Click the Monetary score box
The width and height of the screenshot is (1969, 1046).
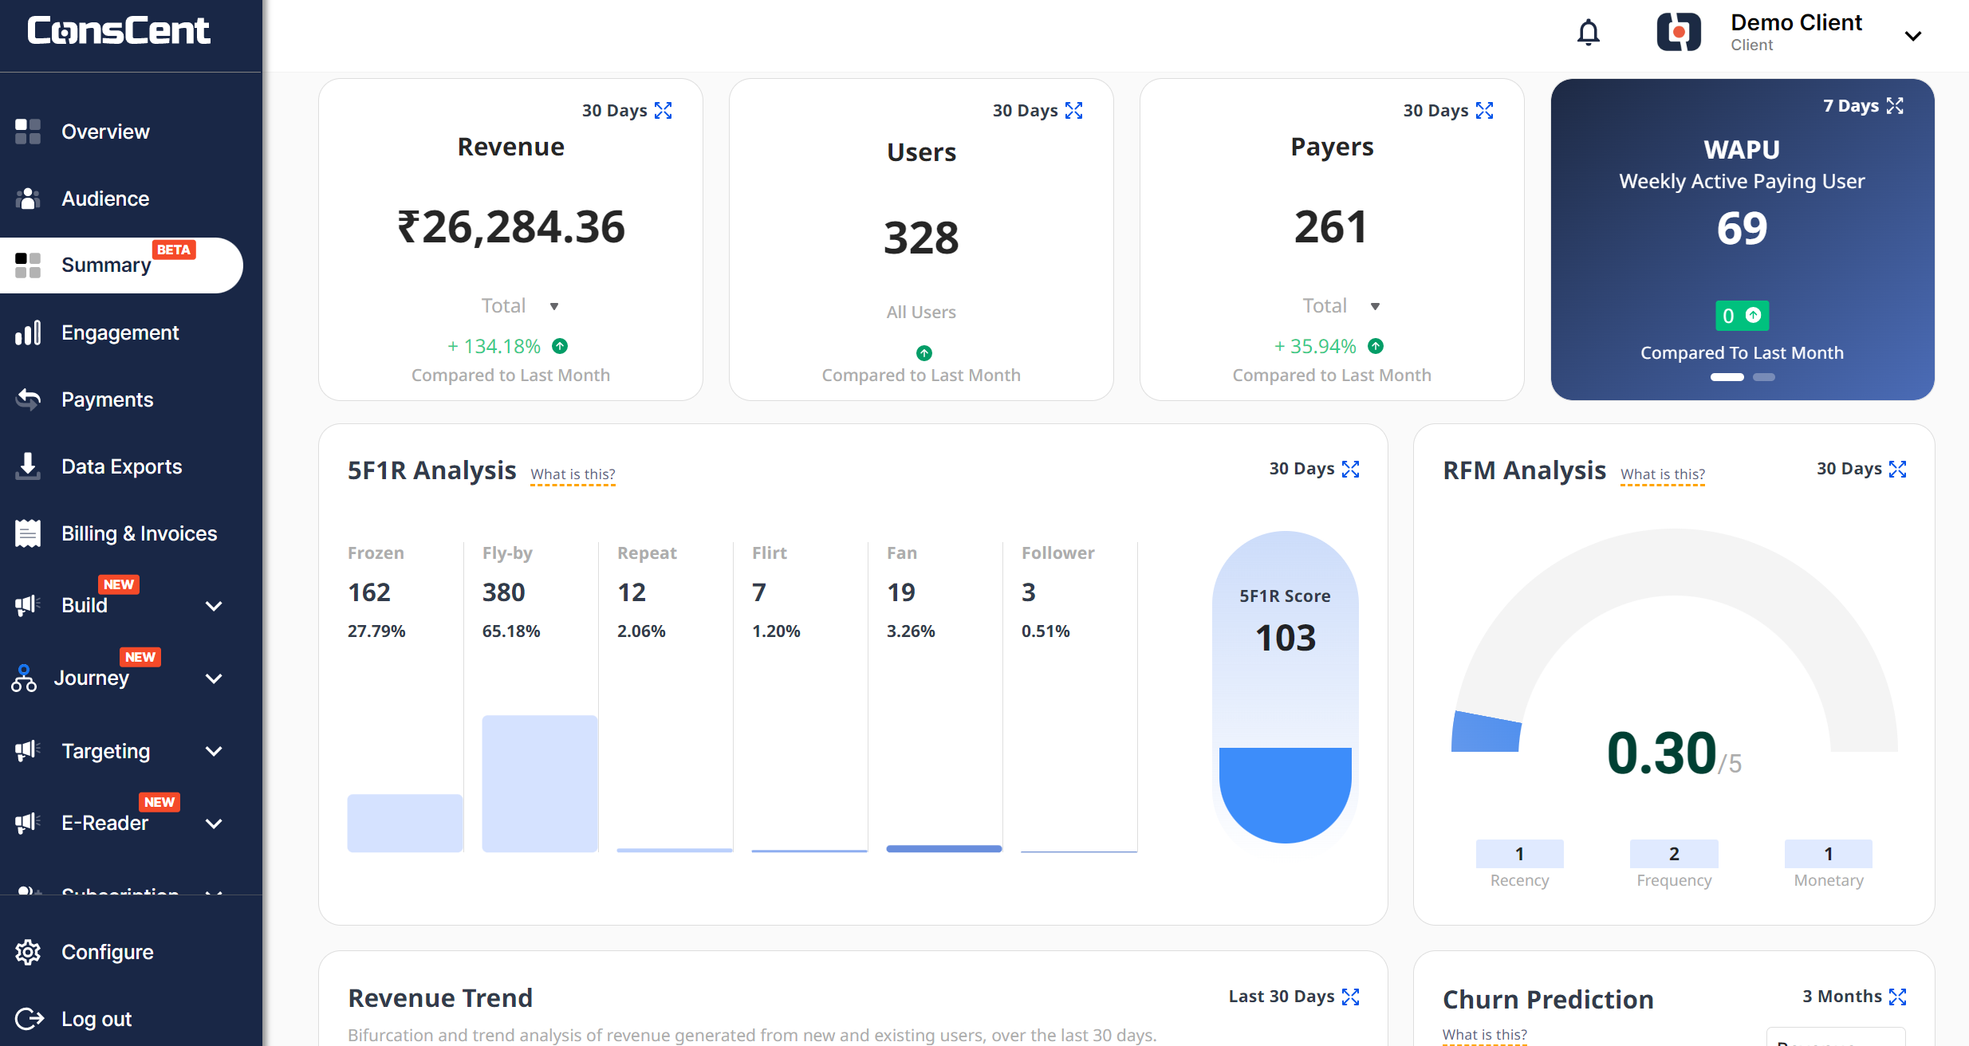(1828, 854)
